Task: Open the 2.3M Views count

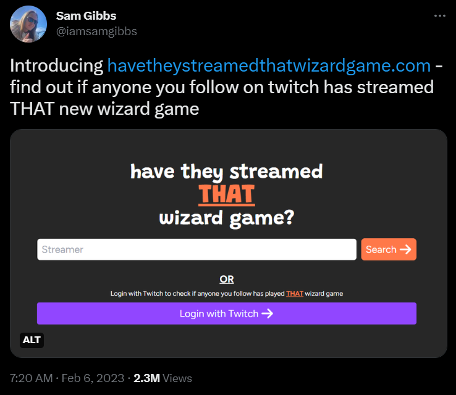Action: (163, 378)
